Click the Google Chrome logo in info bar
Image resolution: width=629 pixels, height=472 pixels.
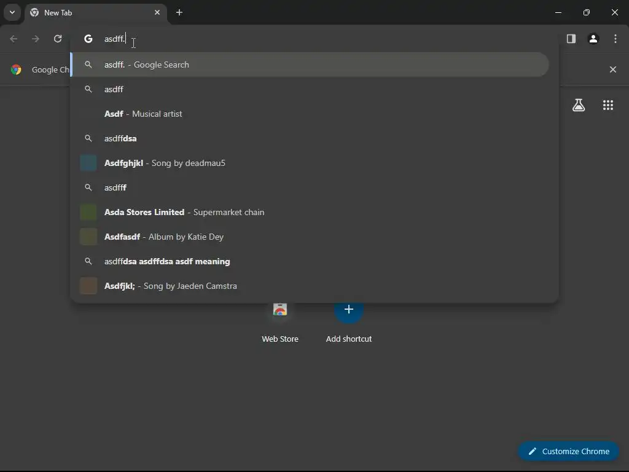16,69
